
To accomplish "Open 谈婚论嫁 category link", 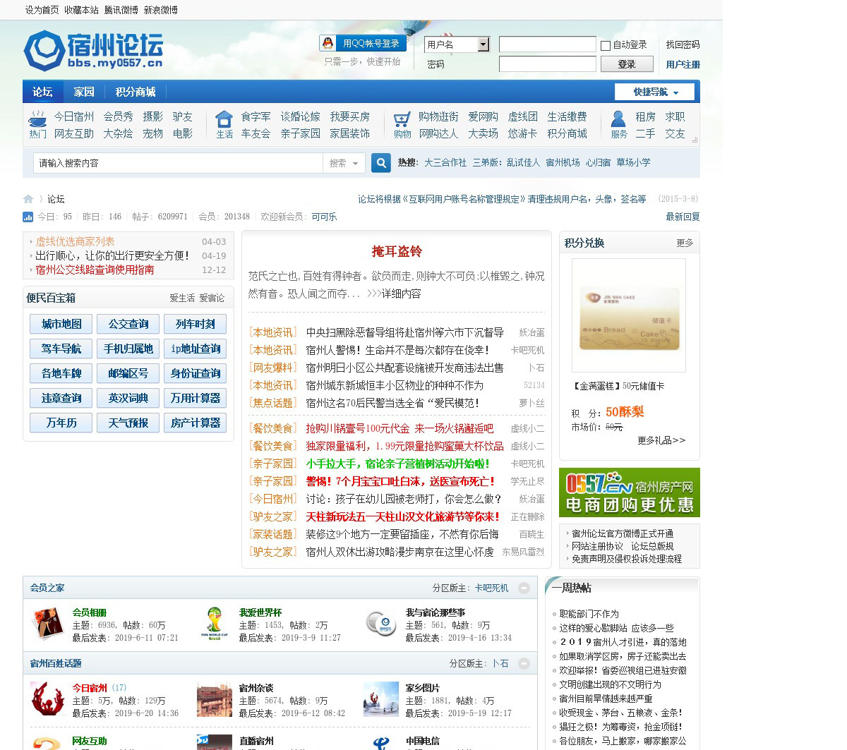I will 300,116.
